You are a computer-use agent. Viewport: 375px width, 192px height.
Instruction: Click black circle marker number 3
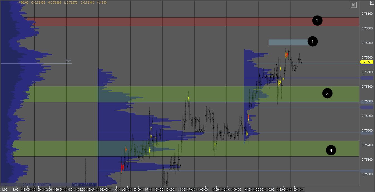click(327, 94)
